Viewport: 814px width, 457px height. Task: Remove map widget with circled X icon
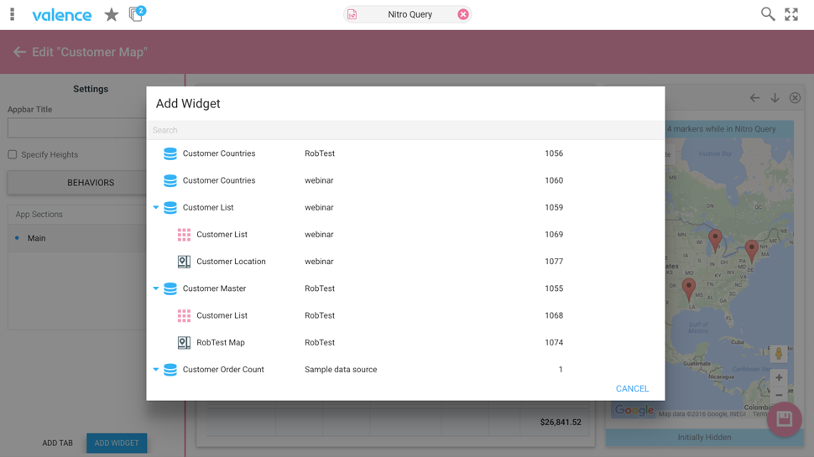pyautogui.click(x=795, y=98)
